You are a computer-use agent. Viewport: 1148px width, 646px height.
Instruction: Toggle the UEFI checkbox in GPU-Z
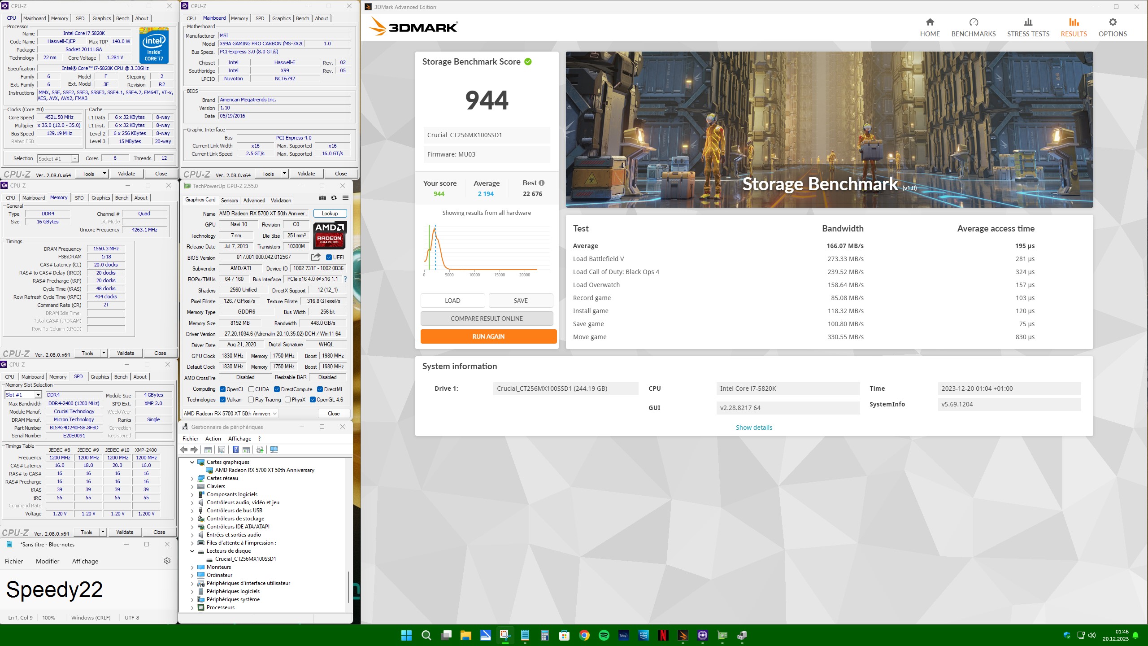click(x=329, y=257)
